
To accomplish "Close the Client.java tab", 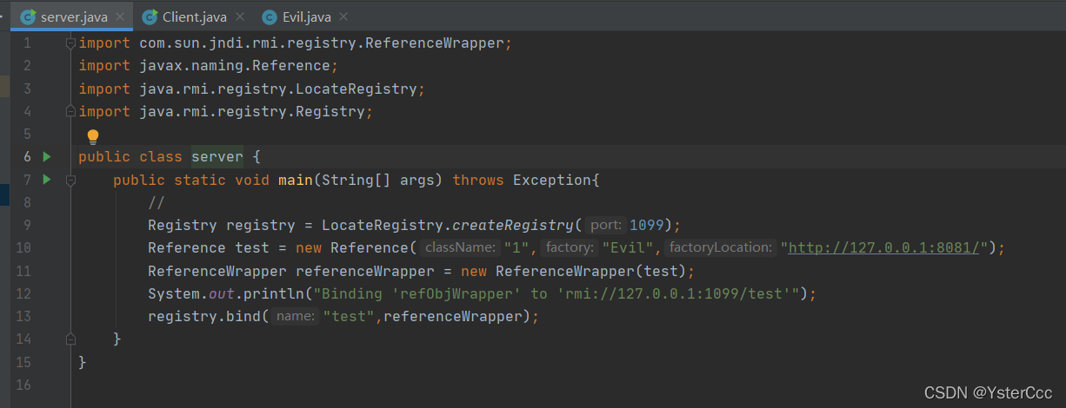I will [241, 16].
